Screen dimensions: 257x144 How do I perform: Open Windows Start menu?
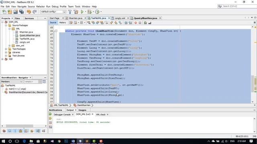[x=3, y=141]
